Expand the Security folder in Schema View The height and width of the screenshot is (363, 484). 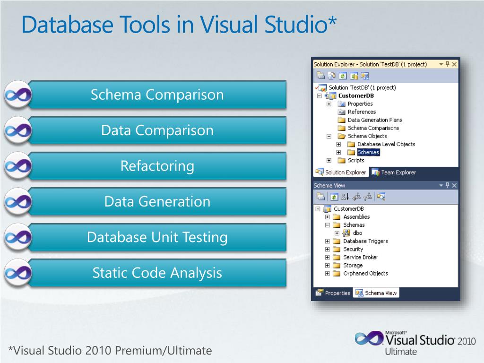click(x=328, y=249)
